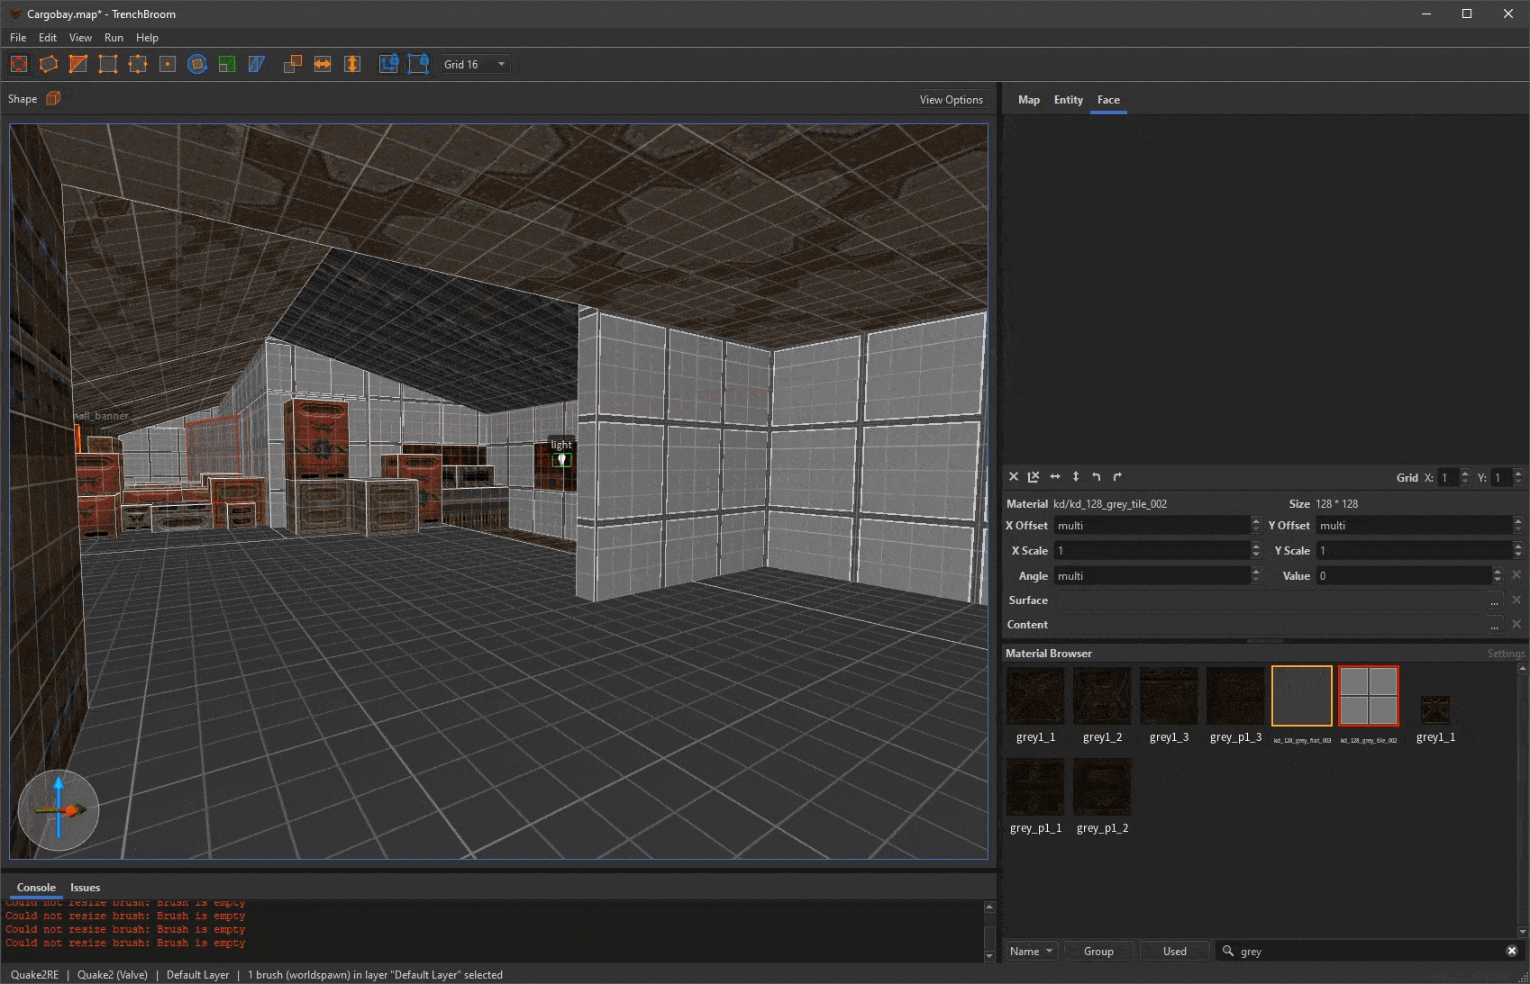Click the console vertical scrollbar
This screenshot has width=1530, height=984.
[989, 932]
